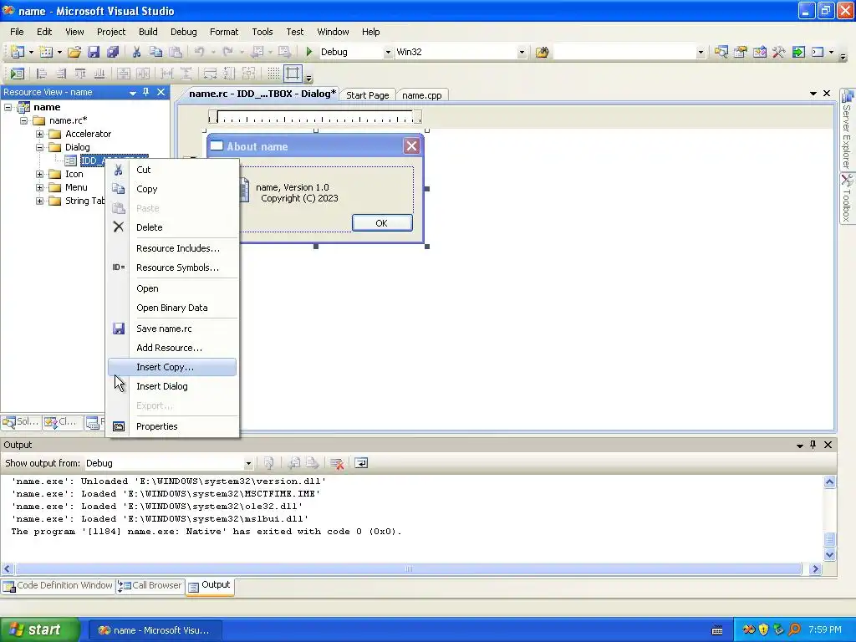Image resolution: width=856 pixels, height=642 pixels.
Task: Open the Solution Explorer toolbar icon
Action: click(721, 52)
